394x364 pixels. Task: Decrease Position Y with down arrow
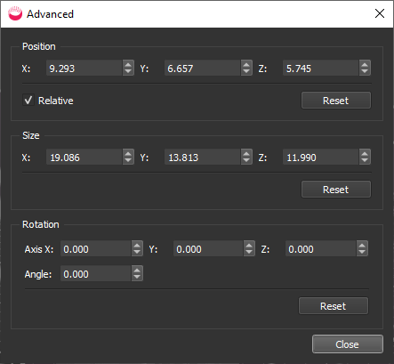point(246,71)
